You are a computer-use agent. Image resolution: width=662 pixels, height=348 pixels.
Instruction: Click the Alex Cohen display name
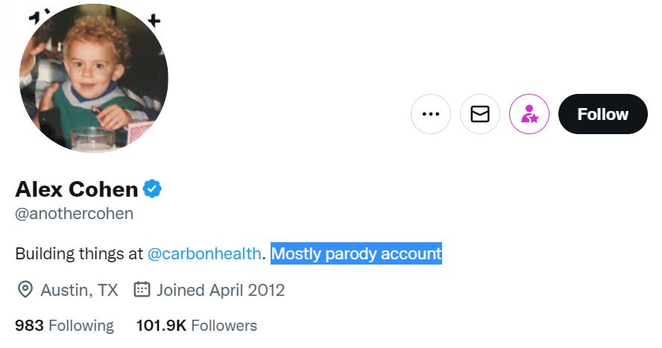77,189
